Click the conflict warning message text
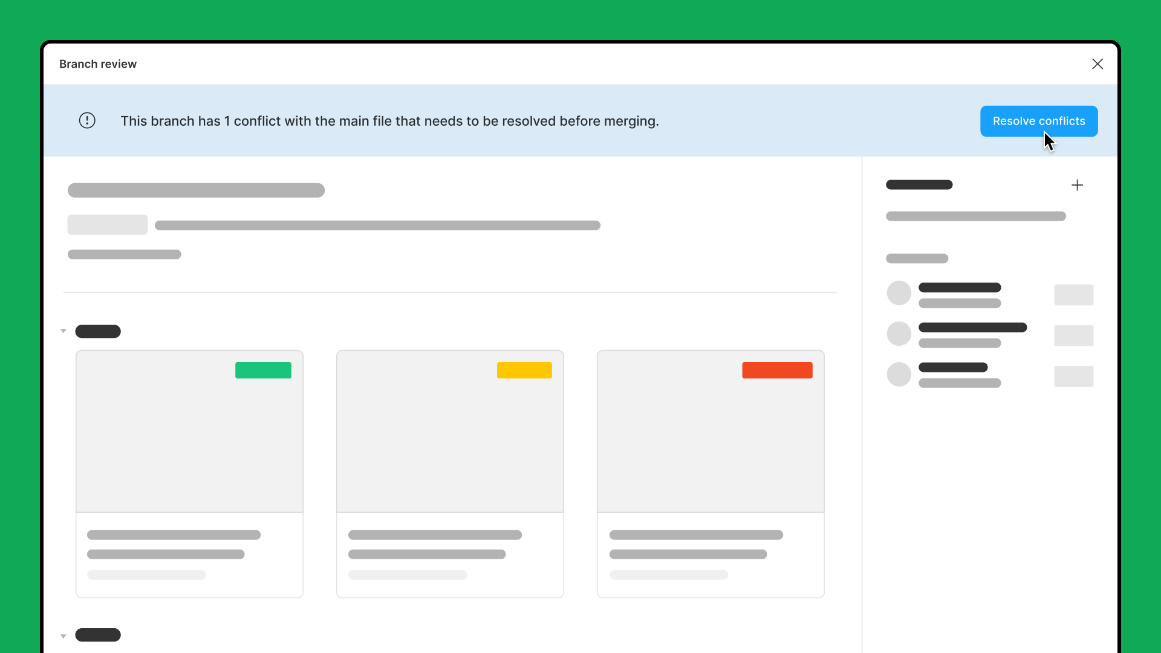This screenshot has width=1161, height=653. click(x=390, y=121)
